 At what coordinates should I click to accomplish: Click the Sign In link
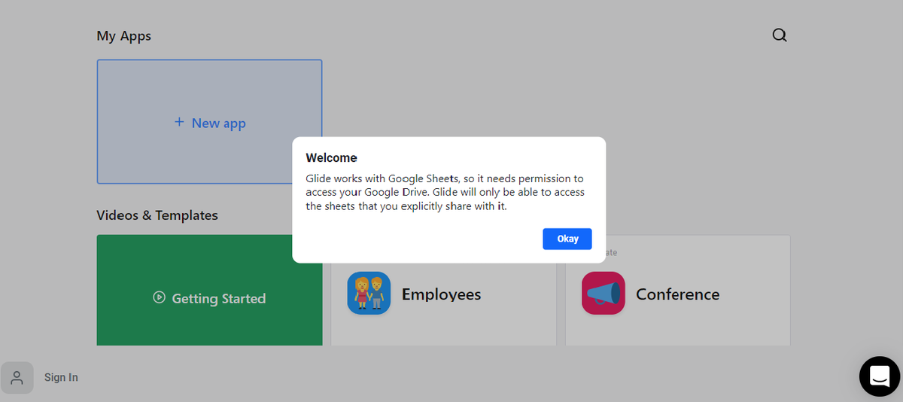[61, 377]
